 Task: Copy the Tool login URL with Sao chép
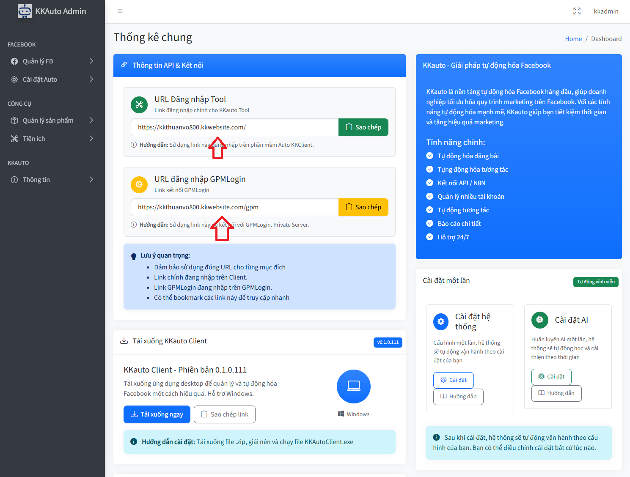pyautogui.click(x=363, y=127)
